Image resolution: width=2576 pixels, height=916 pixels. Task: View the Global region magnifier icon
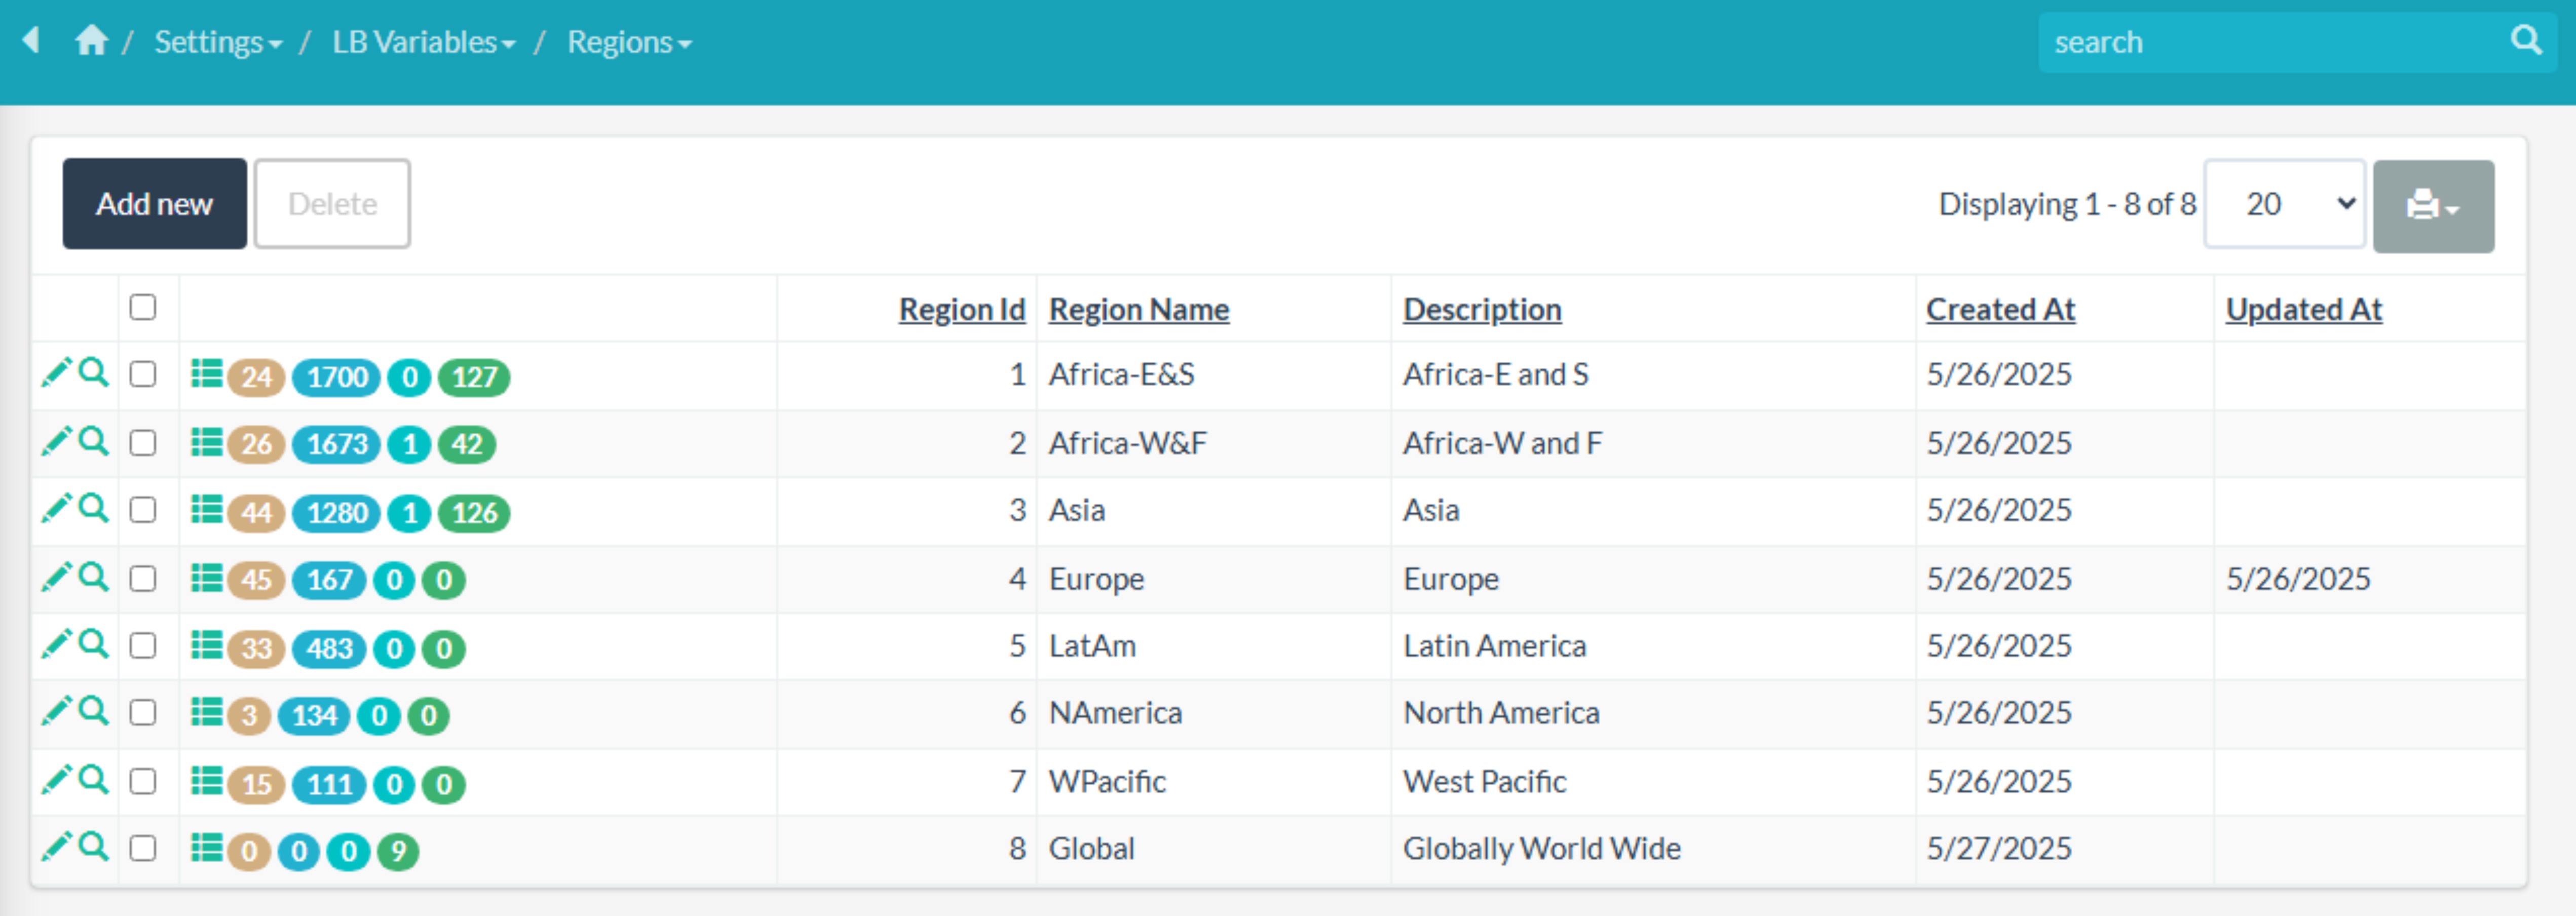pos(93,847)
